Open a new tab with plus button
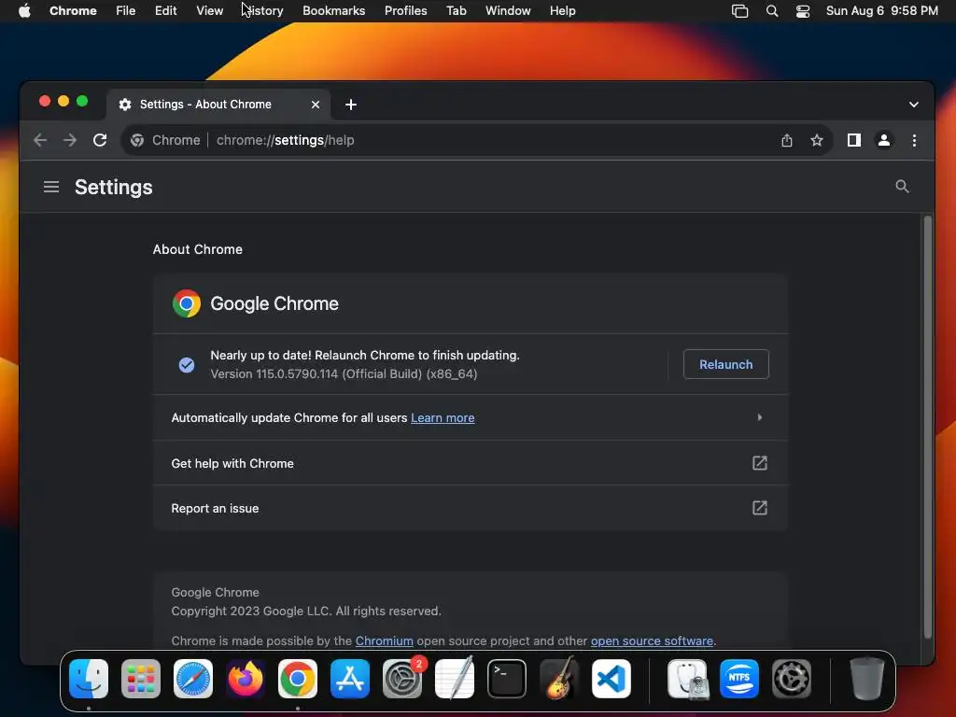The height and width of the screenshot is (717, 956). click(351, 105)
